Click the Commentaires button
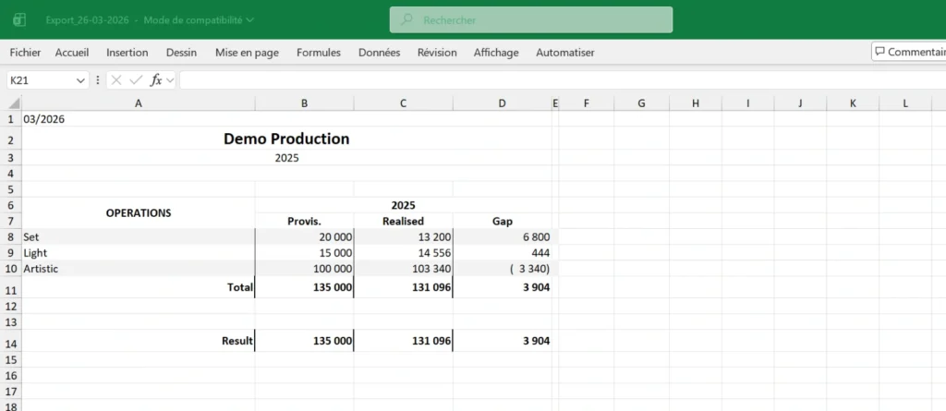This screenshot has width=946, height=411. [x=909, y=52]
